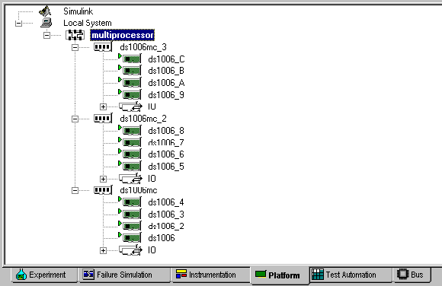Expand the IO node under ds1006mc_2
This screenshot has width=442, height=286.
(x=103, y=179)
